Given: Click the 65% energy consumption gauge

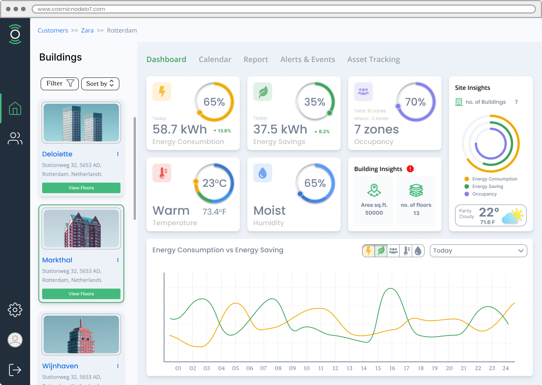Looking at the screenshot, I should click(x=214, y=102).
